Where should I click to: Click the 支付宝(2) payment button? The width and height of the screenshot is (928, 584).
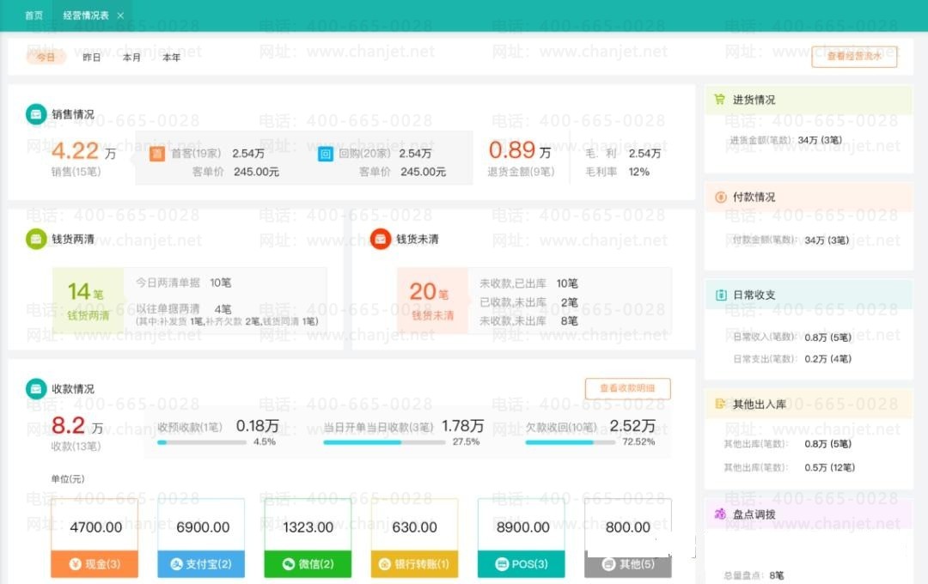click(201, 564)
